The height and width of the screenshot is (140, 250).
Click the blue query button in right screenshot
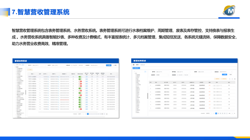pyautogui.click(x=225, y=74)
